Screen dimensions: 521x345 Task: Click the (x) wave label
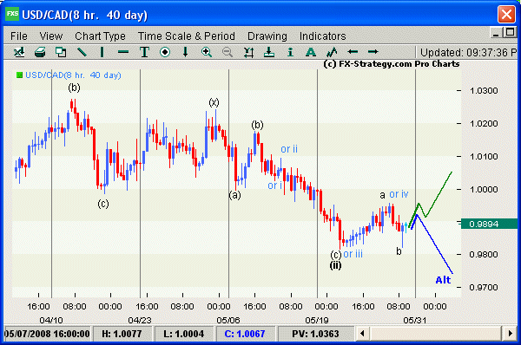(214, 102)
